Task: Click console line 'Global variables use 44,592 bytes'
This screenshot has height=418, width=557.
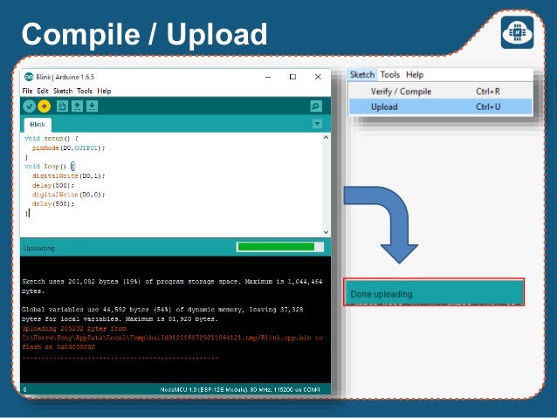Action: [x=162, y=309]
